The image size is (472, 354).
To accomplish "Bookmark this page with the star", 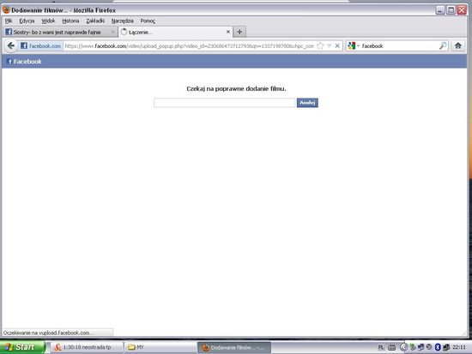I will [x=321, y=45].
